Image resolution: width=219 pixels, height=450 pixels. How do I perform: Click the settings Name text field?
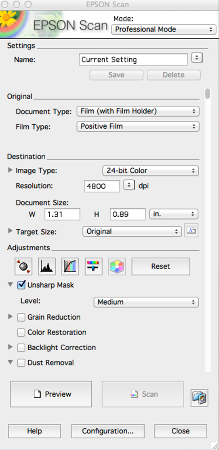133,60
